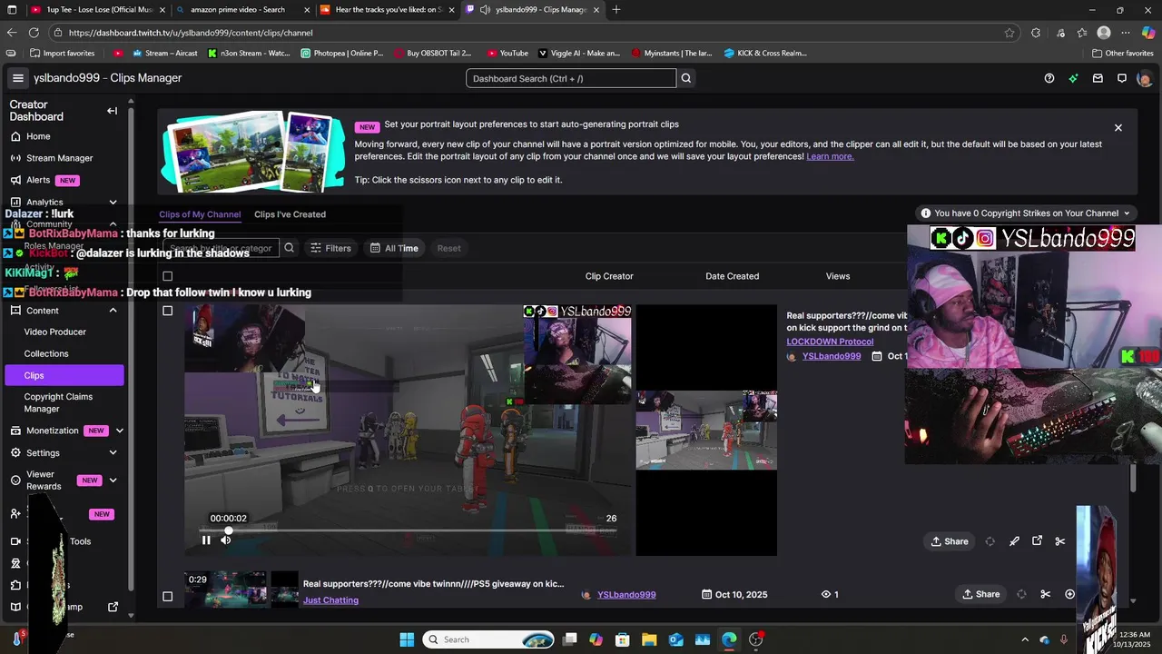Click the Dashboard Search magnifier button
Image resolution: width=1162 pixels, height=654 pixels.
(x=686, y=78)
